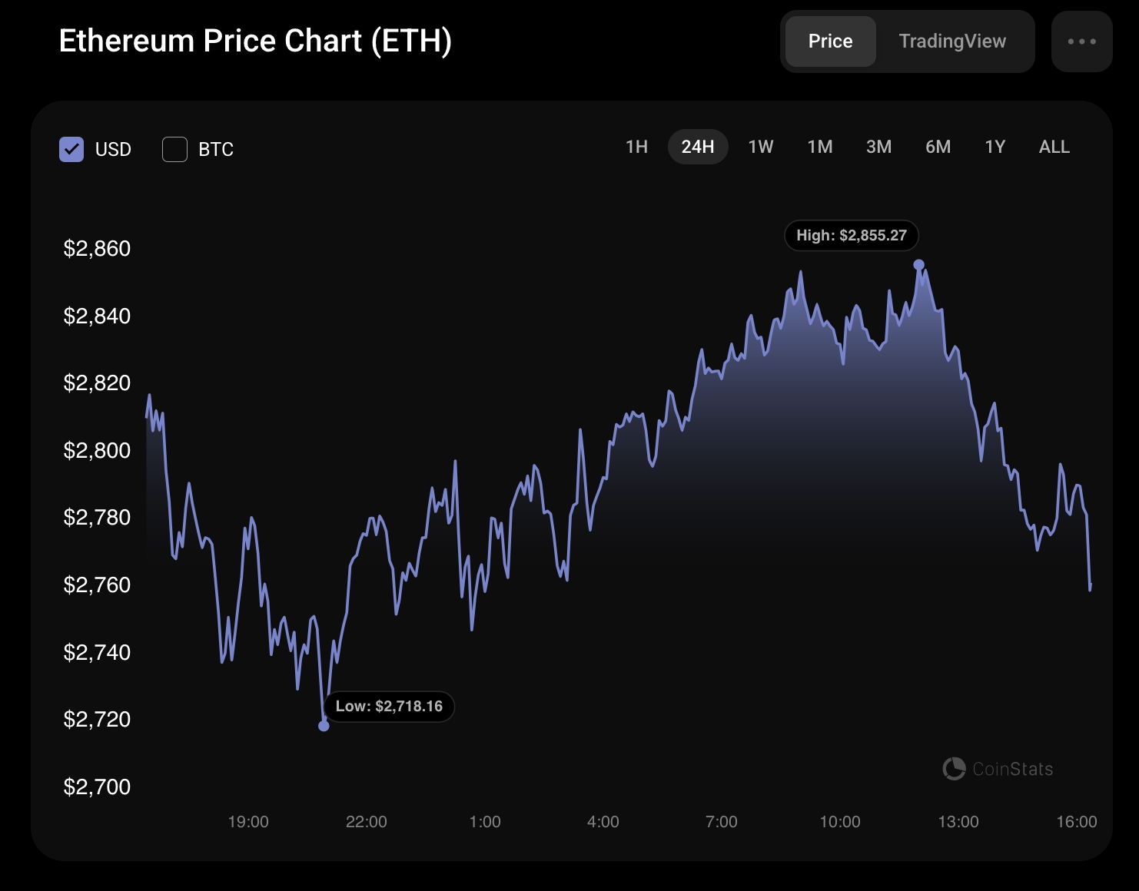Enable the BTC currency checkbox
Image resolution: width=1139 pixels, height=891 pixels.
tap(174, 149)
